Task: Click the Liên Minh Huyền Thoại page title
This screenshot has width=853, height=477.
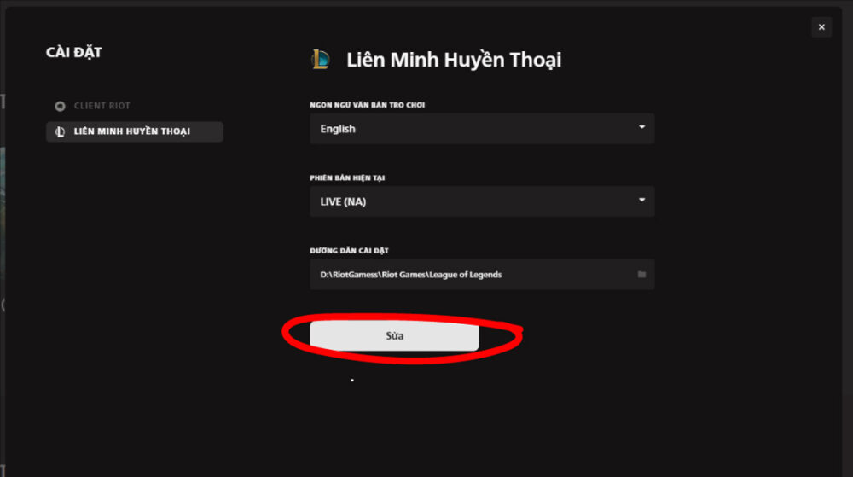Action: click(454, 60)
